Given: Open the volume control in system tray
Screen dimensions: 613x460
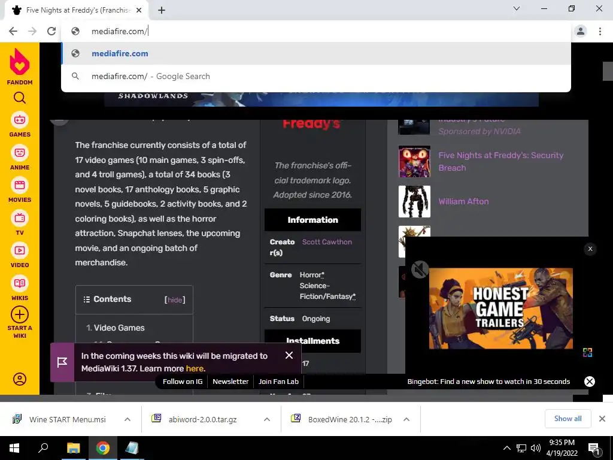Looking at the screenshot, I should pos(536,448).
